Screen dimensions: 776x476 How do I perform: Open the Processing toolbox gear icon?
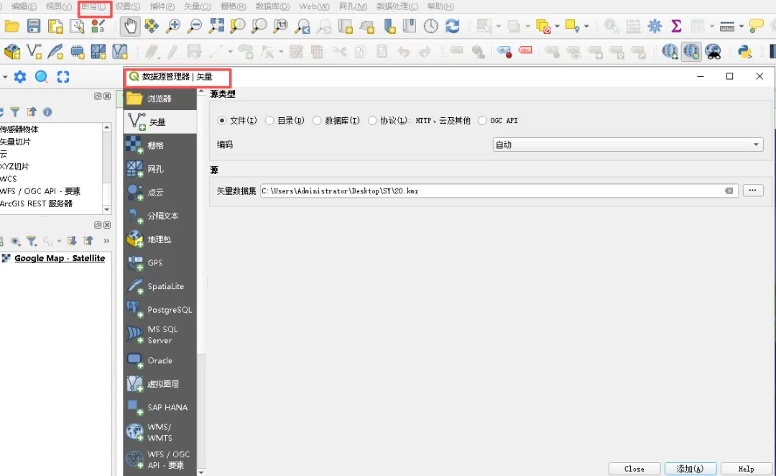coord(655,26)
